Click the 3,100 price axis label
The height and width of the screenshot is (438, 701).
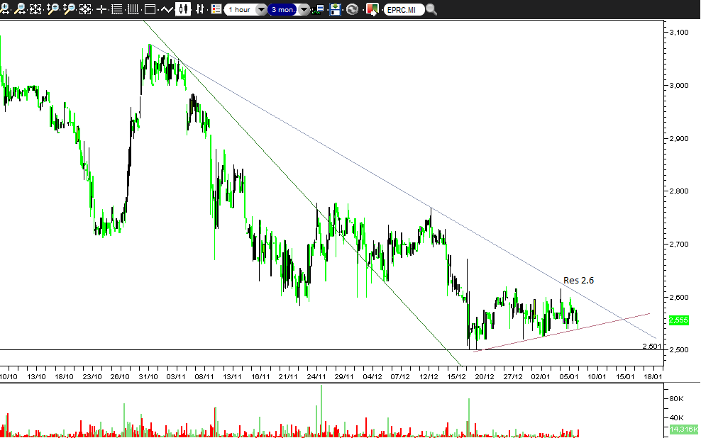pos(678,32)
